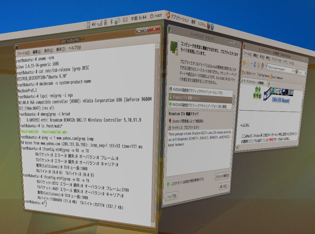Click the blue help launcher in the panel
The height and width of the screenshot is (234, 315).
pos(212,27)
